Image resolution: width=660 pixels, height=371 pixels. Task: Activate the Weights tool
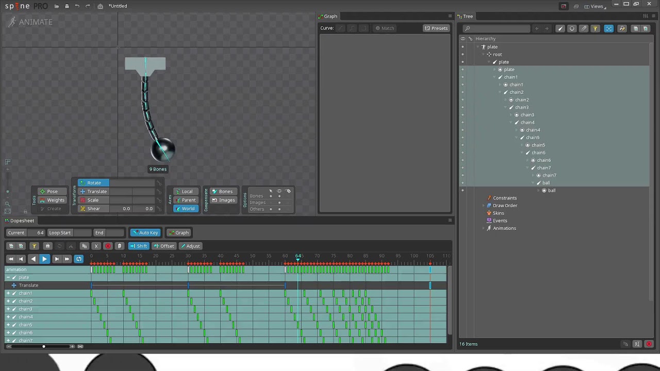[x=52, y=200]
